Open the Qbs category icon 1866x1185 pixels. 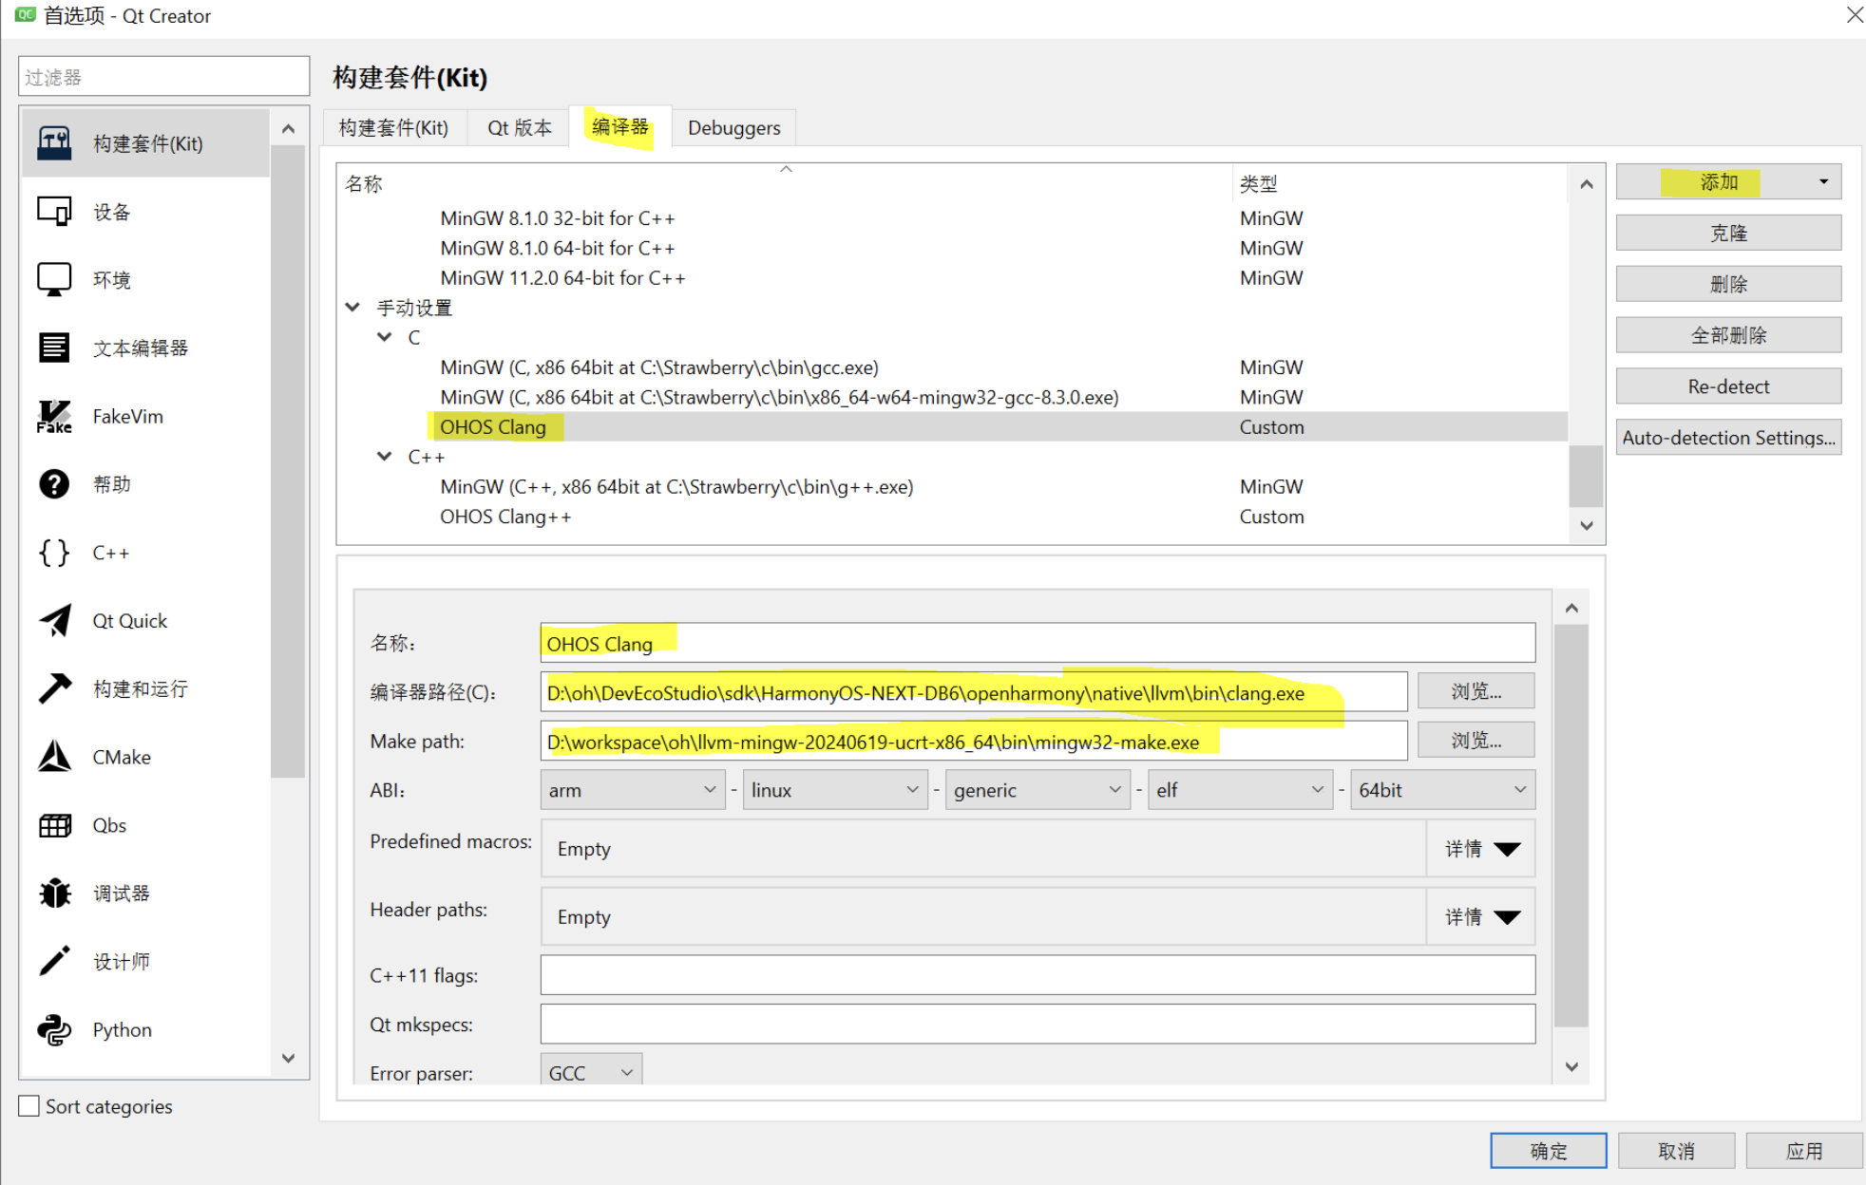54,825
